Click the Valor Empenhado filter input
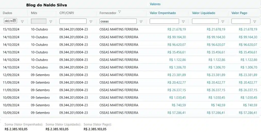Viewport: 261px width, 132px height. (164, 21)
